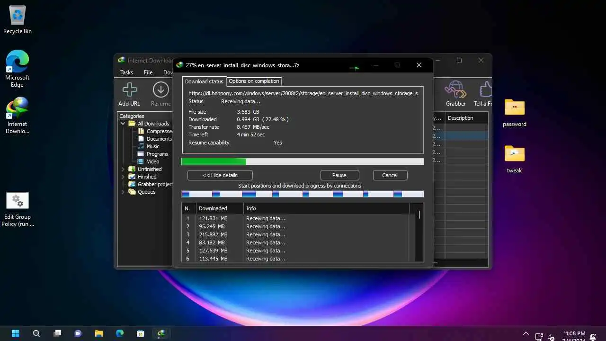Click the Windows Start button
The width and height of the screenshot is (606, 341).
15,333
